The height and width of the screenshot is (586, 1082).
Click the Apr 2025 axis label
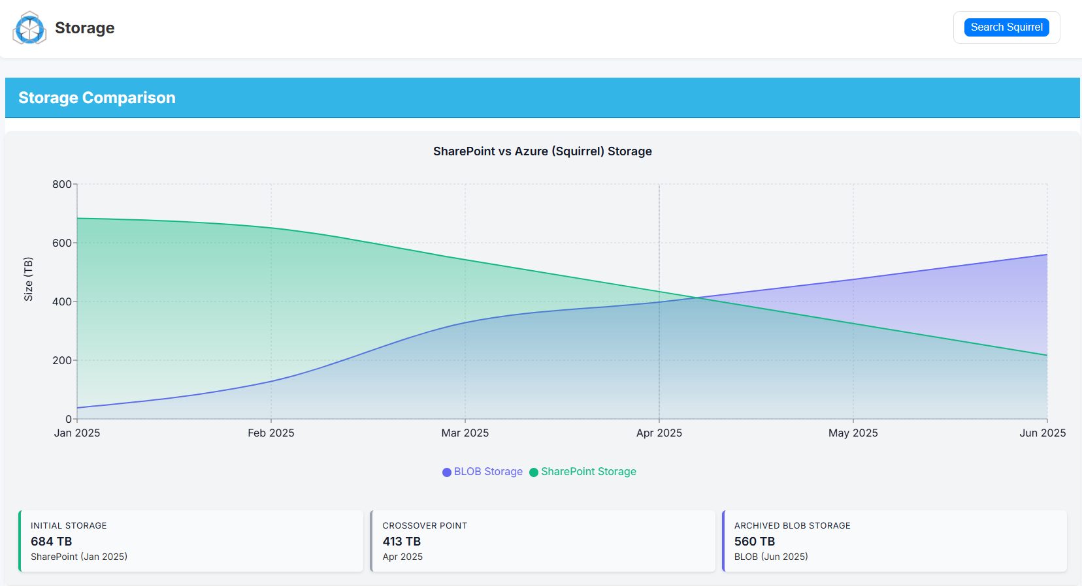(x=659, y=433)
